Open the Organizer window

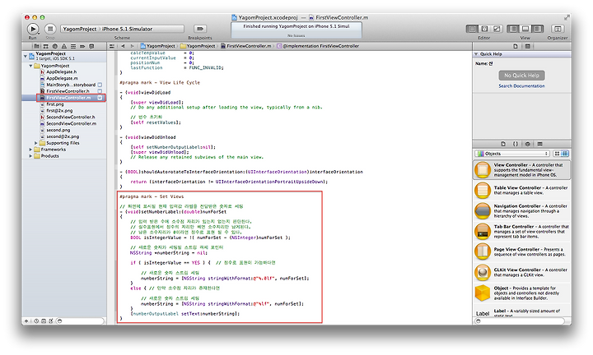click(558, 29)
